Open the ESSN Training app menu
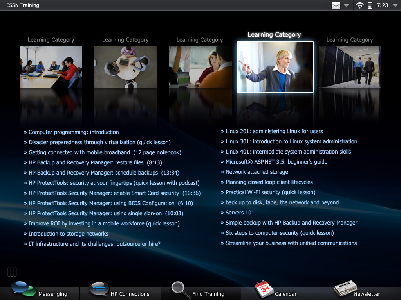Screen dimensions: 401x300 23,5
